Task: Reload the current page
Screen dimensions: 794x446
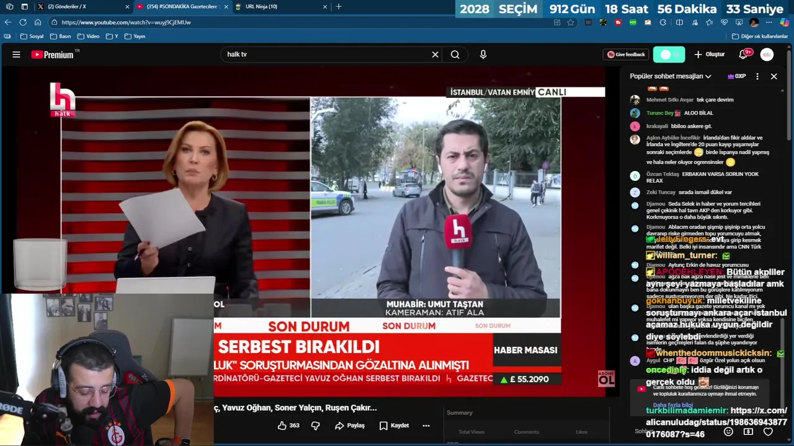Action: pyautogui.click(x=23, y=22)
